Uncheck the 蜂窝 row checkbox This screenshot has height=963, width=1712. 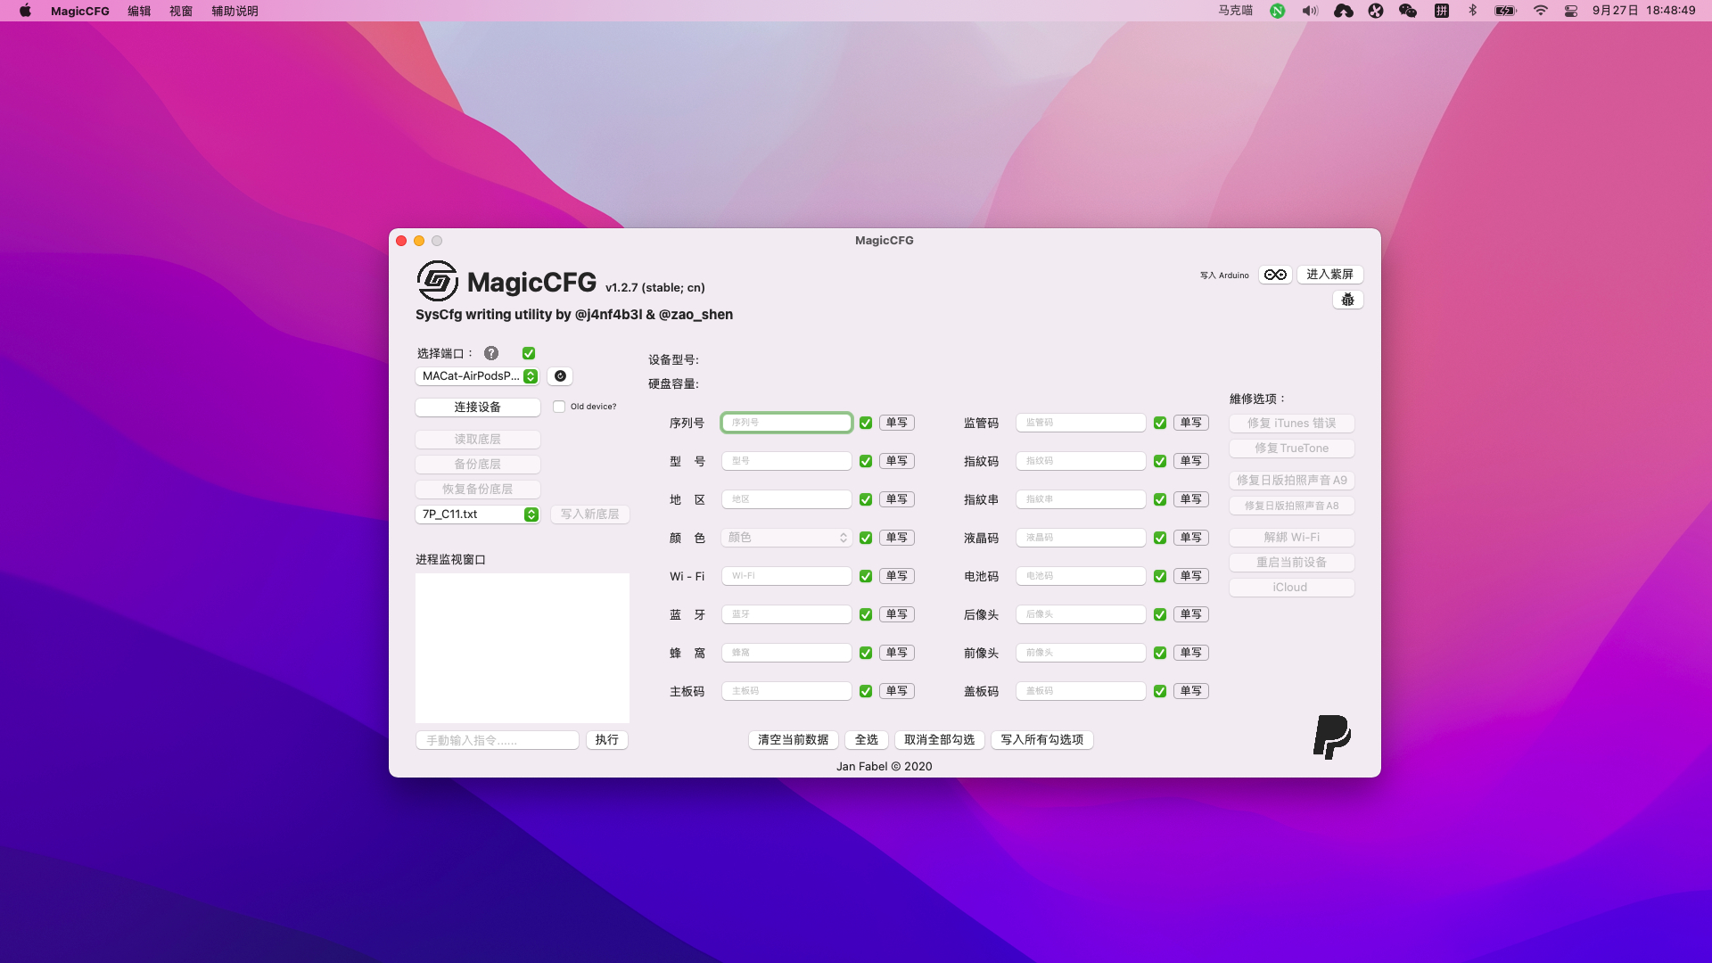(x=866, y=653)
